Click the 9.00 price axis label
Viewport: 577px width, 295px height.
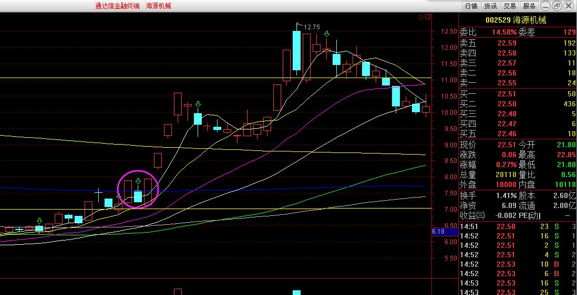pyautogui.click(x=450, y=145)
